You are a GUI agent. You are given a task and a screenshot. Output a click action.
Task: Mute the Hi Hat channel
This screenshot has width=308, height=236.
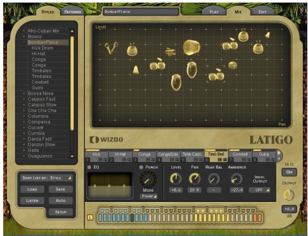[x=124, y=159]
